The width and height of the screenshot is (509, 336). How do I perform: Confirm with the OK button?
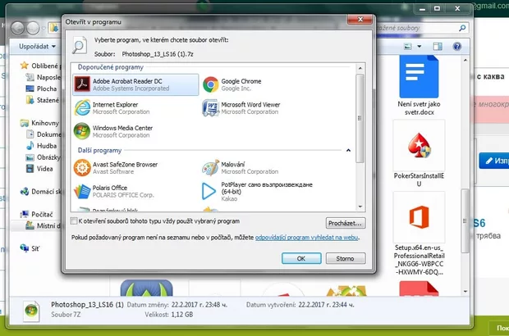[x=301, y=259]
